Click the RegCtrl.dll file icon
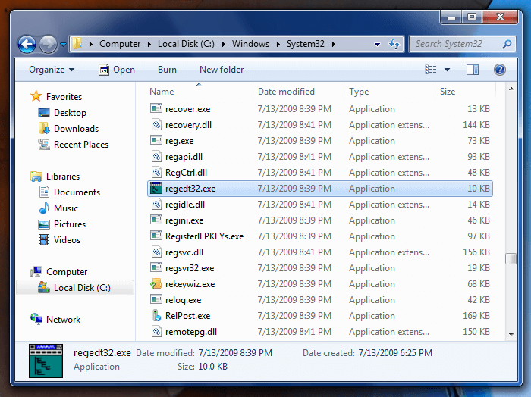Screen dimensions: 531x397 [156, 172]
